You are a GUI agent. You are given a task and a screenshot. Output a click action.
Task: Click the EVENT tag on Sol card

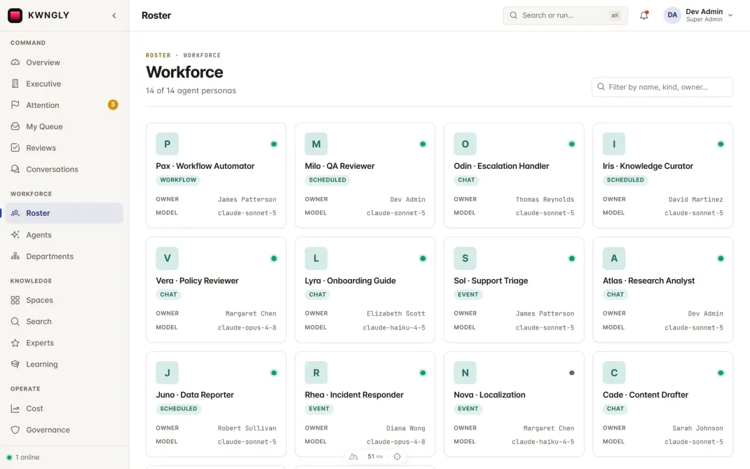pyautogui.click(x=468, y=294)
